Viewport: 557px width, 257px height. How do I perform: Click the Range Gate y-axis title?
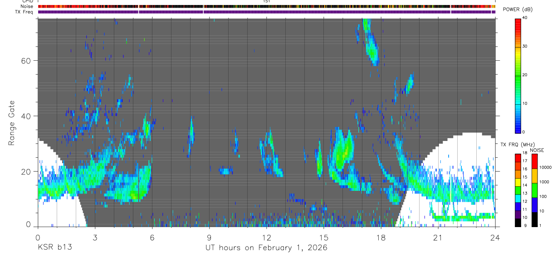point(11,123)
